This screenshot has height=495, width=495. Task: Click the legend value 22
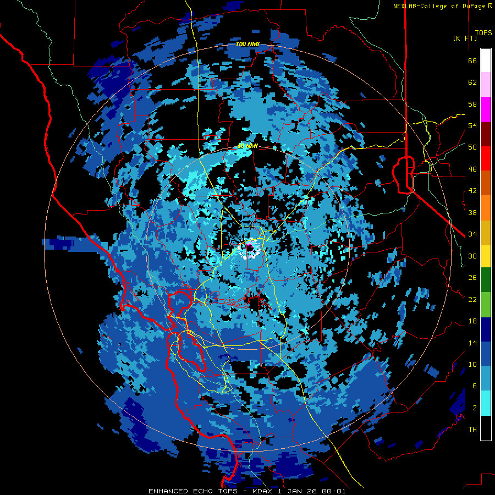pyautogui.click(x=472, y=299)
